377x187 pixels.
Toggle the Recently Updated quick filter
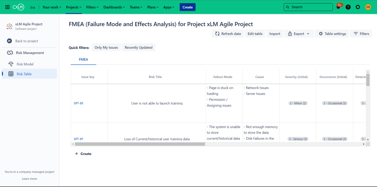(x=139, y=48)
